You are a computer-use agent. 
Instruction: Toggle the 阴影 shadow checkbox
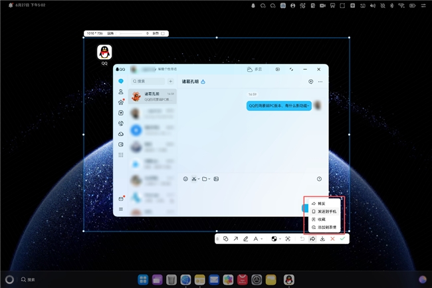click(x=163, y=33)
